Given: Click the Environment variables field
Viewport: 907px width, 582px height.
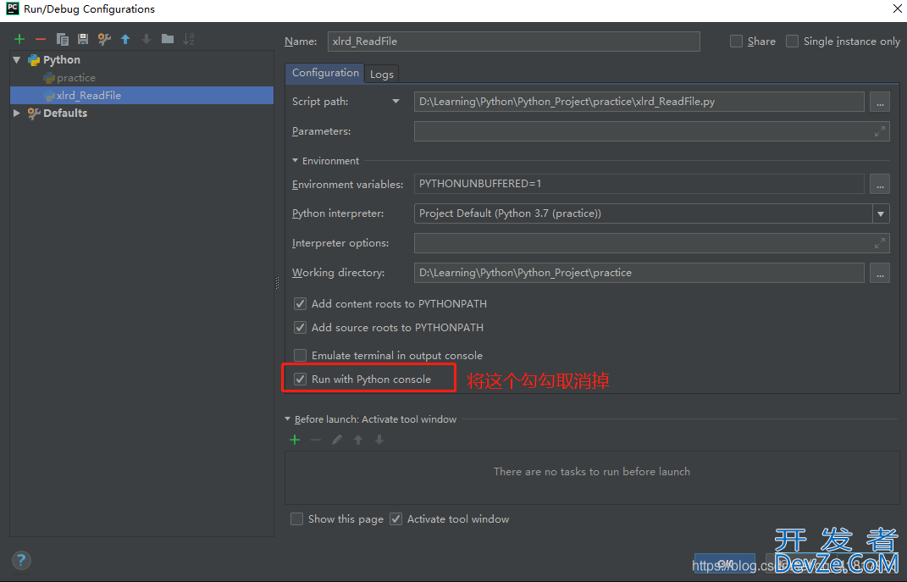Looking at the screenshot, I should [x=639, y=184].
